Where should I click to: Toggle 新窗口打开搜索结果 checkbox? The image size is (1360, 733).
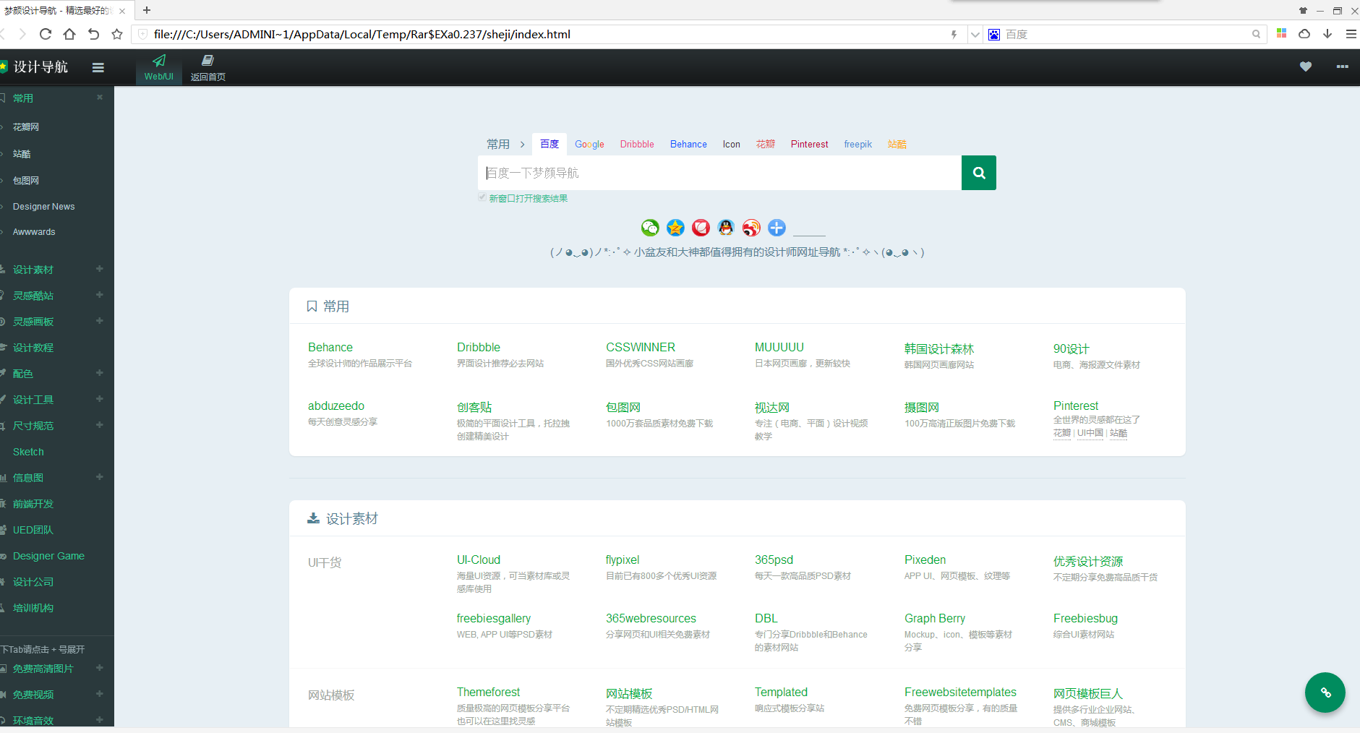click(x=482, y=197)
